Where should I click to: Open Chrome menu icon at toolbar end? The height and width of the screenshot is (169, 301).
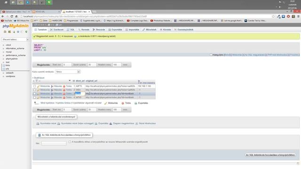click(x=298, y=16)
